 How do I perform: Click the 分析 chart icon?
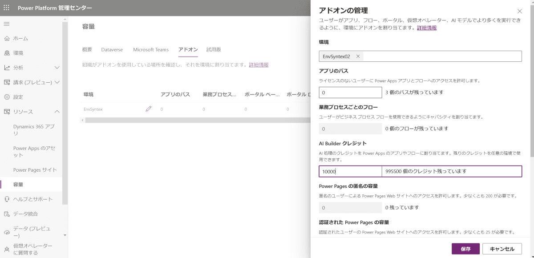(7, 68)
